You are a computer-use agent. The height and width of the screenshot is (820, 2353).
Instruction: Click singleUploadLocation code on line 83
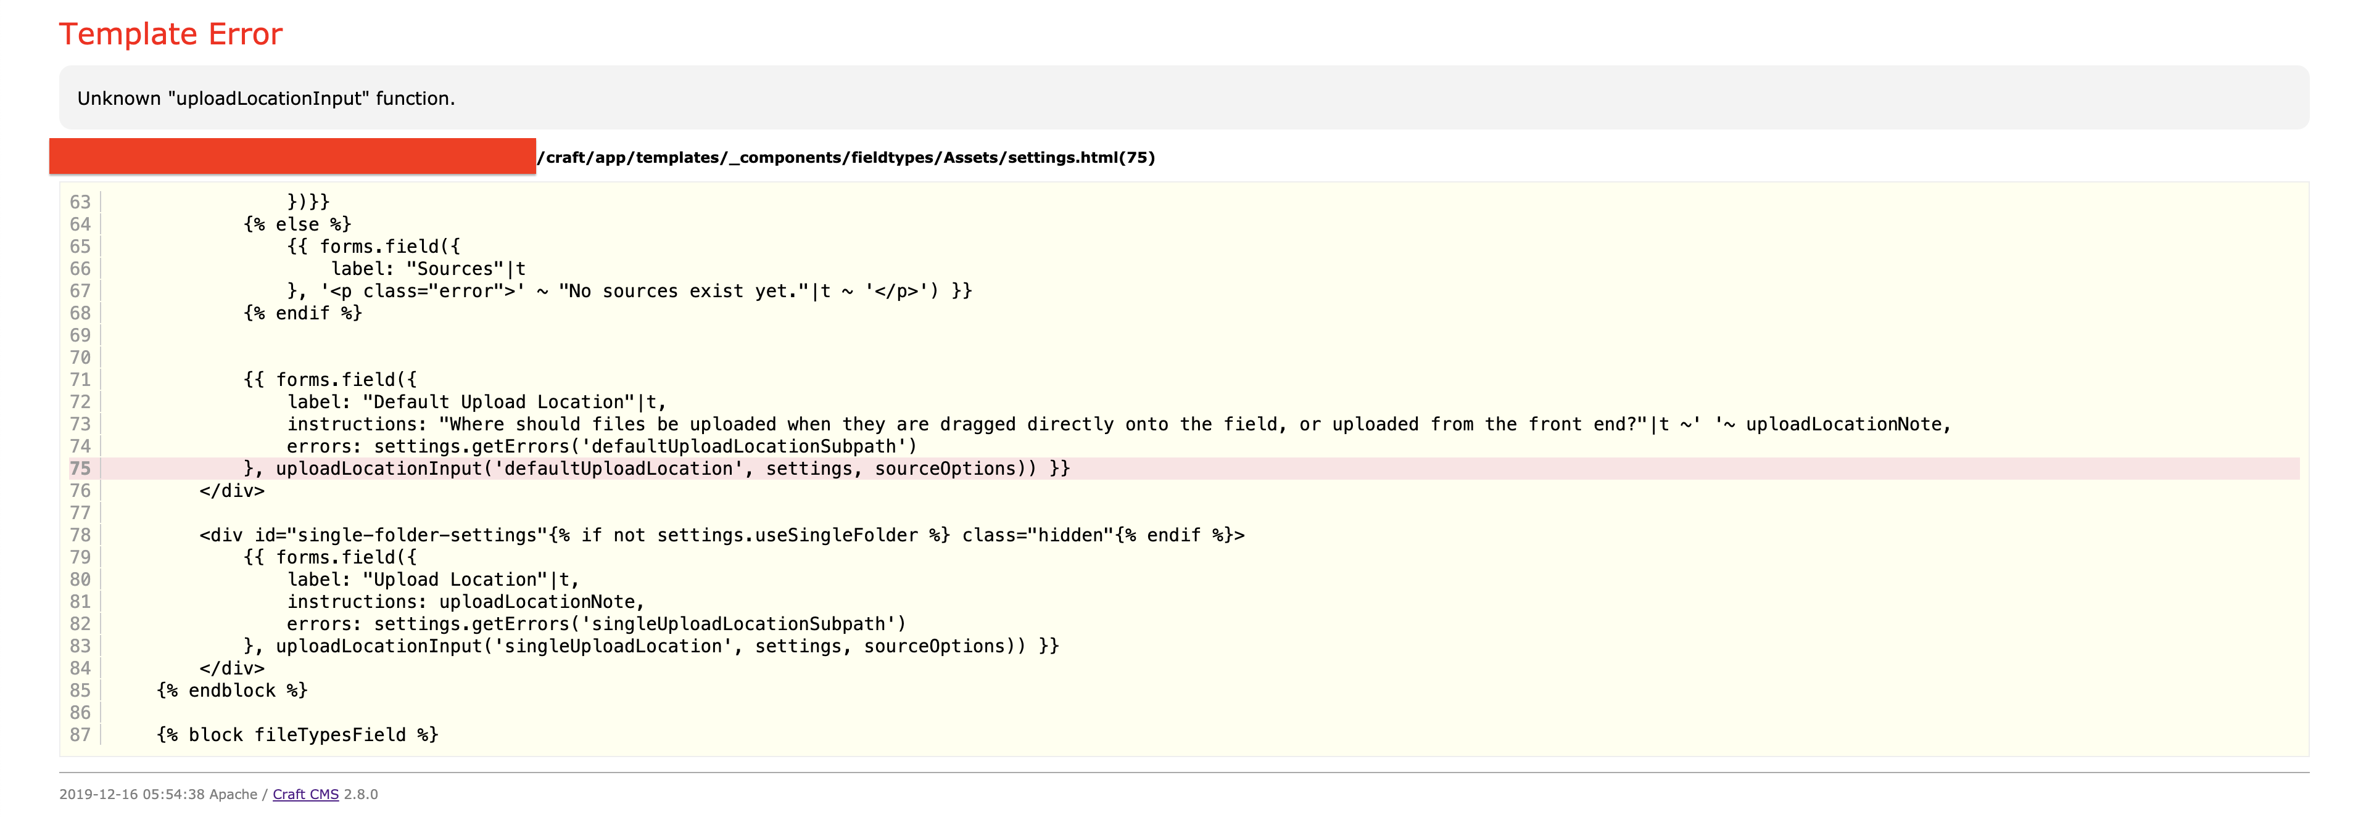click(650, 647)
